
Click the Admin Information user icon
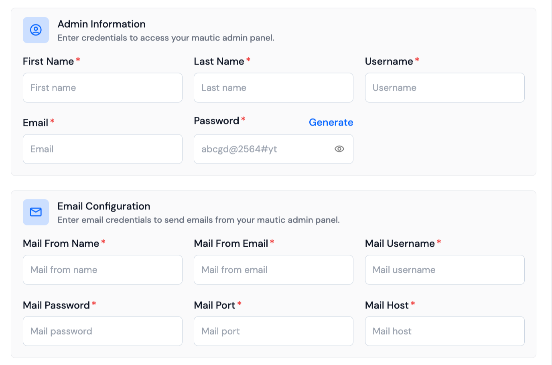click(x=36, y=30)
